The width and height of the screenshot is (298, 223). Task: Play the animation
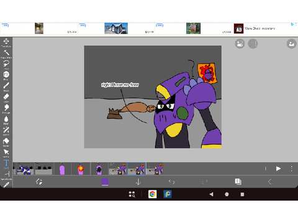278,168
